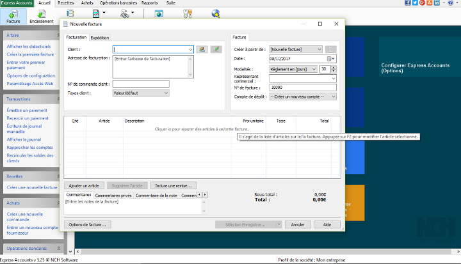This screenshot has width=461, height=264.
Task: Open the Créer à partir de dropdown
Action: pos(296,49)
